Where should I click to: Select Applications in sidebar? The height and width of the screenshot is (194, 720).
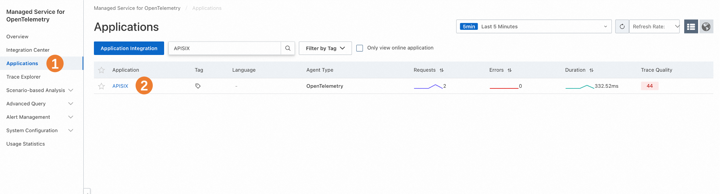point(22,63)
